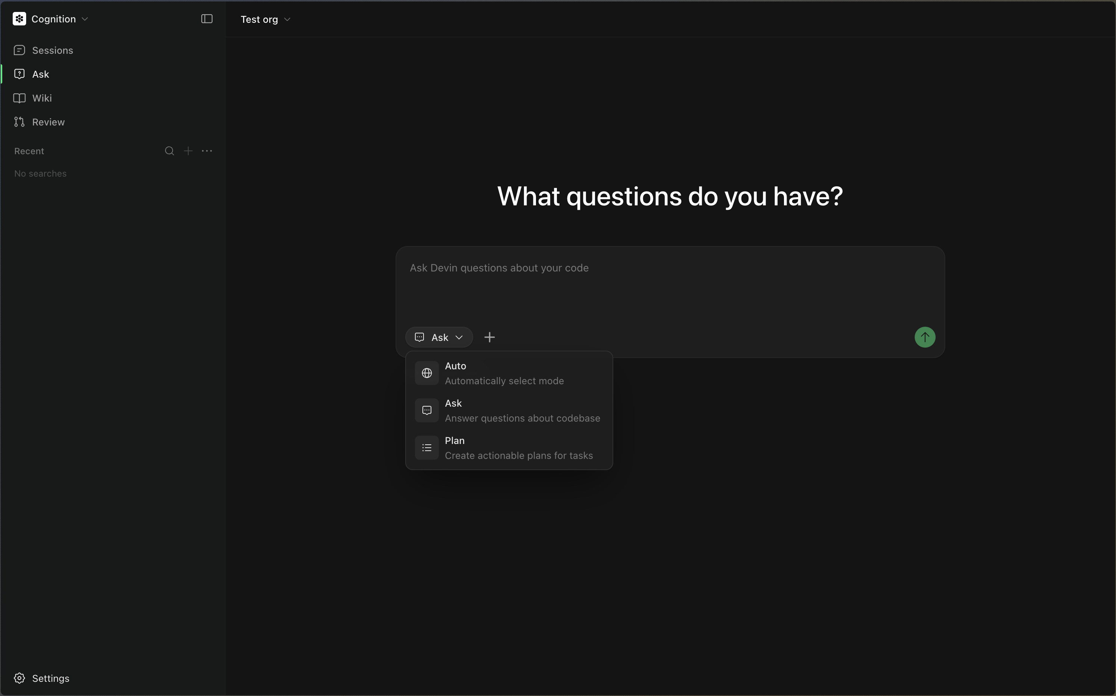Switch to Ask in the sidebar

pos(40,74)
